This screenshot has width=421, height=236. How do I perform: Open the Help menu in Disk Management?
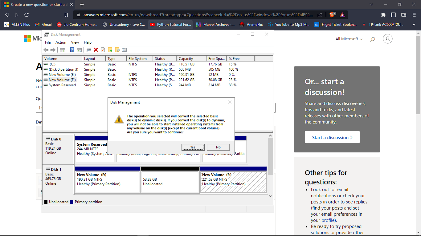point(88,42)
